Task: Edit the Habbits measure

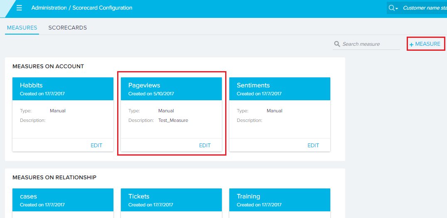Action: coord(96,146)
